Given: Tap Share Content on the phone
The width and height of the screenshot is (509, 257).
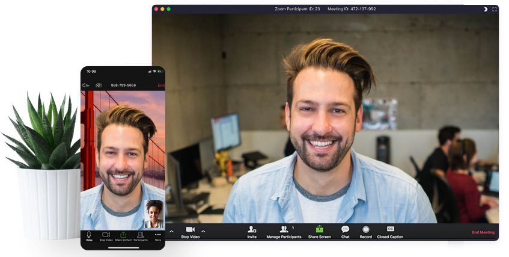Looking at the screenshot, I should (x=123, y=236).
